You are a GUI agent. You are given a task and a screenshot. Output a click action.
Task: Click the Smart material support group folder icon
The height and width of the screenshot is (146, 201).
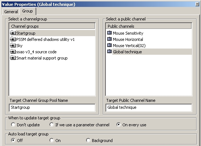pyautogui.click(x=13, y=58)
